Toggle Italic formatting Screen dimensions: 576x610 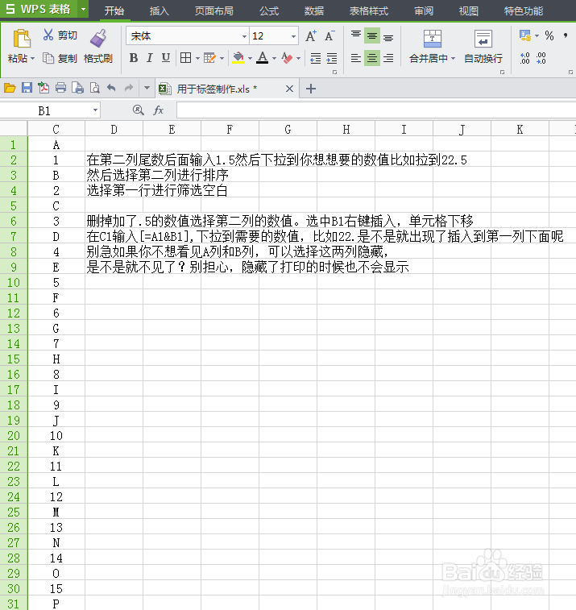(x=149, y=58)
